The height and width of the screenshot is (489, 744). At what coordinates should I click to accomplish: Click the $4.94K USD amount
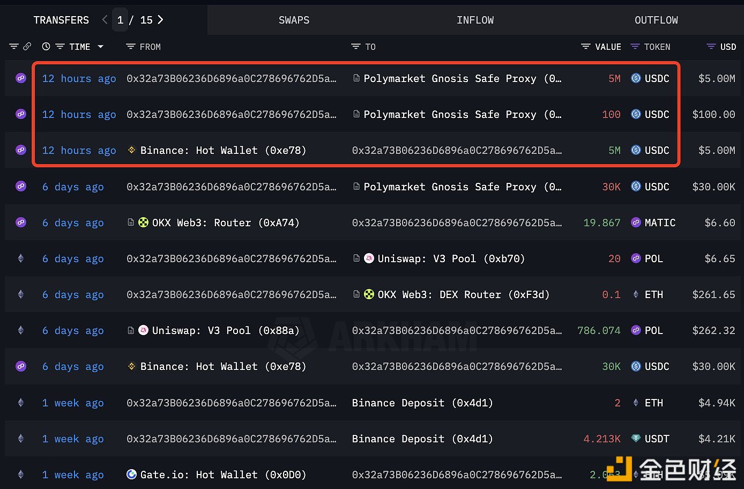tap(717, 403)
